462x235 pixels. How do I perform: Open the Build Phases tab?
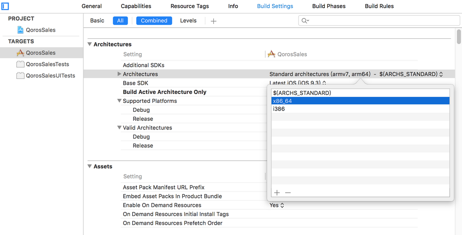click(328, 6)
